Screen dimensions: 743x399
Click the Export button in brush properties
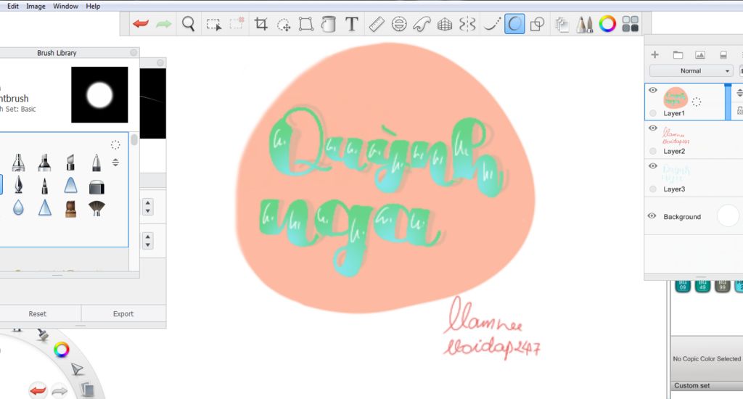point(123,313)
